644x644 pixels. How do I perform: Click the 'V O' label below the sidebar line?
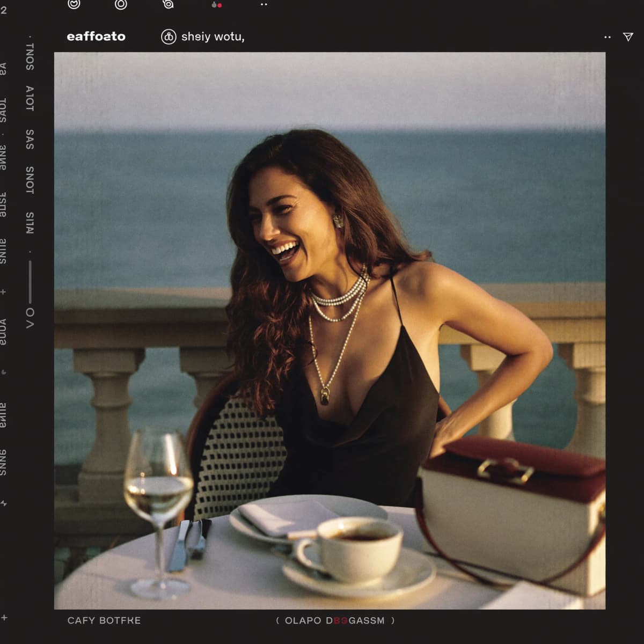(x=30, y=318)
